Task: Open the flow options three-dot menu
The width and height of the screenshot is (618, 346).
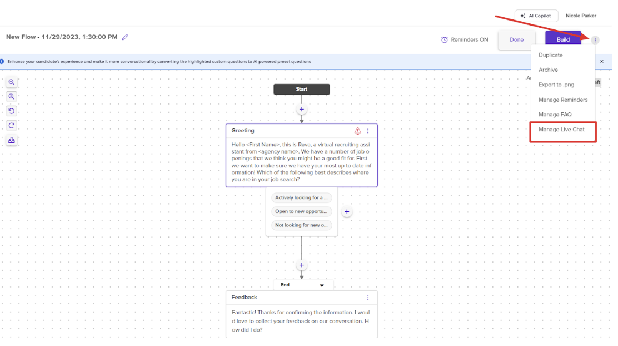Action: point(595,40)
